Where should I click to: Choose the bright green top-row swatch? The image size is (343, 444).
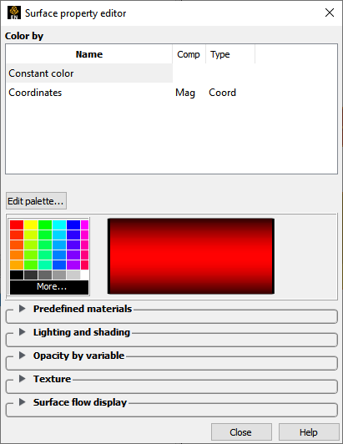tap(45, 225)
